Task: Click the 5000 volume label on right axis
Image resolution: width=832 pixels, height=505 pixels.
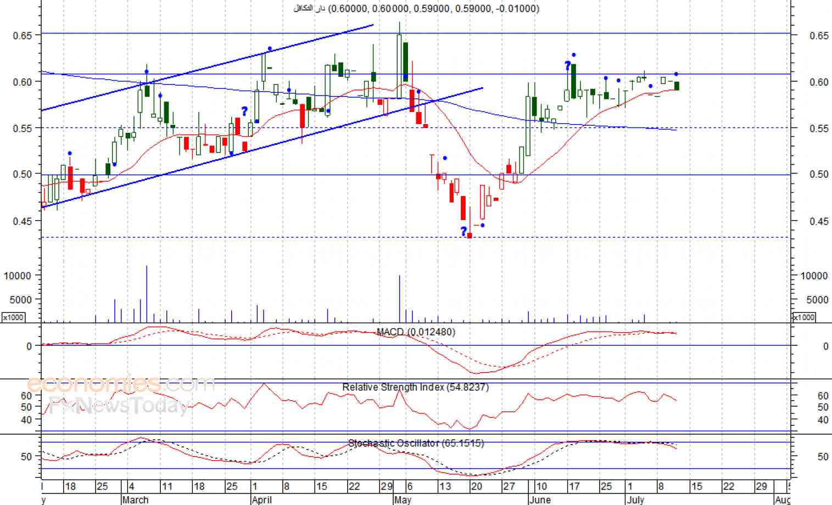Action: 817,300
